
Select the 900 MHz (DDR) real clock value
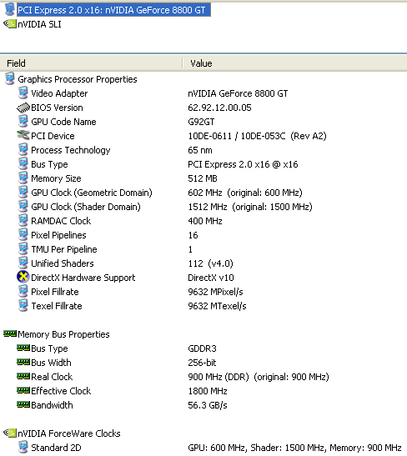pyautogui.click(x=259, y=377)
